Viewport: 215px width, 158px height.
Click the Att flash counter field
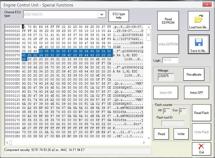pos(167,111)
